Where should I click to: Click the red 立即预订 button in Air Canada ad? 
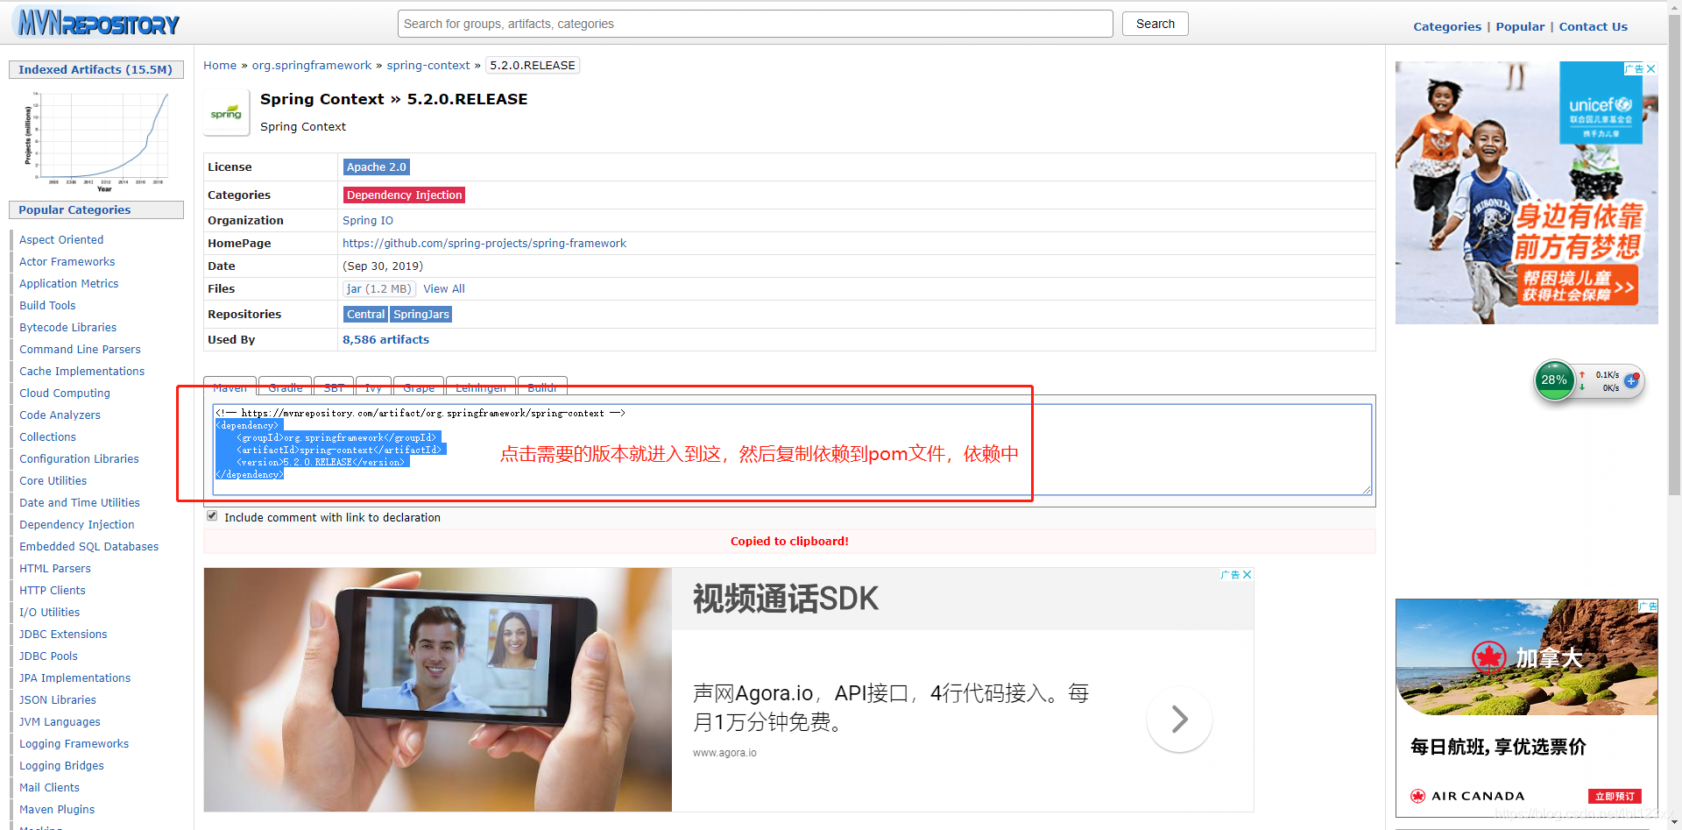coord(1615,796)
